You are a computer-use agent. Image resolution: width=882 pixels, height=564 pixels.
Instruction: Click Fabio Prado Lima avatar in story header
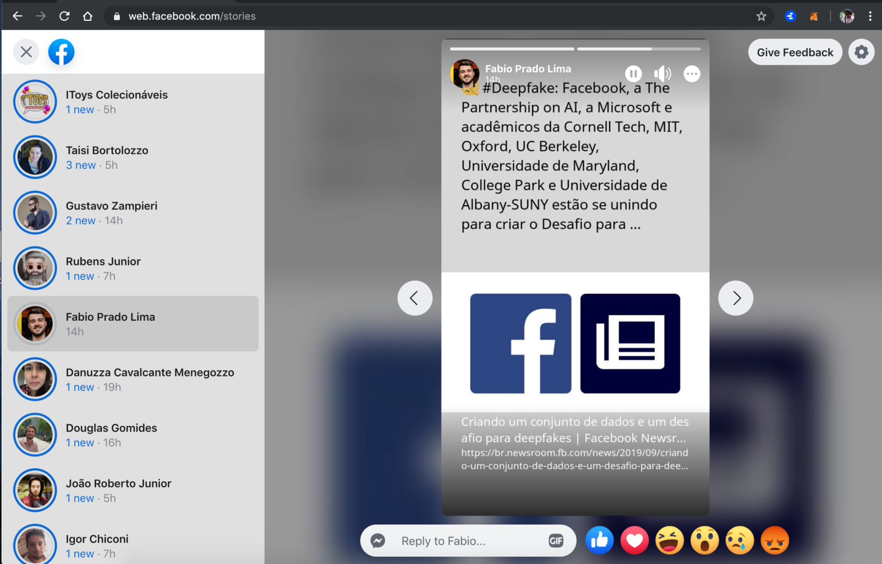465,74
